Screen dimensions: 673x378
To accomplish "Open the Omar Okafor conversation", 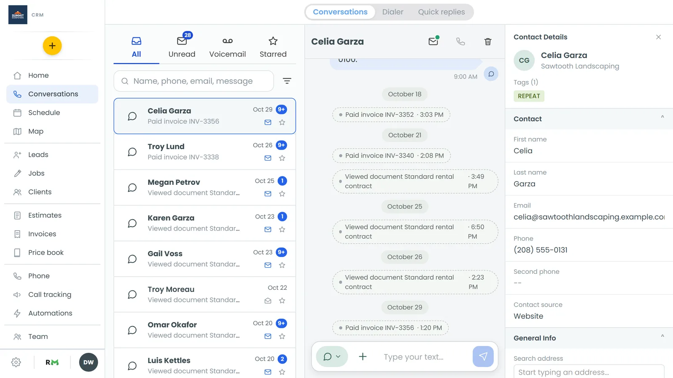I will coord(205,330).
